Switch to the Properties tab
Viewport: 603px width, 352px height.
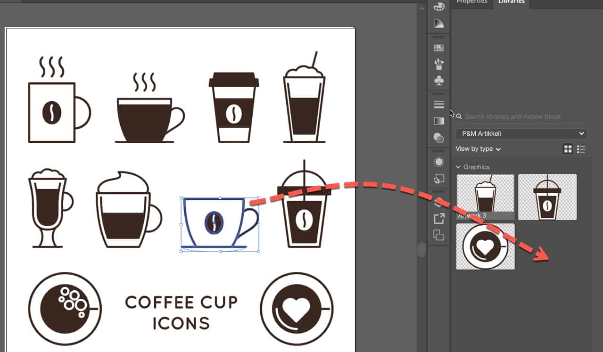click(x=472, y=2)
